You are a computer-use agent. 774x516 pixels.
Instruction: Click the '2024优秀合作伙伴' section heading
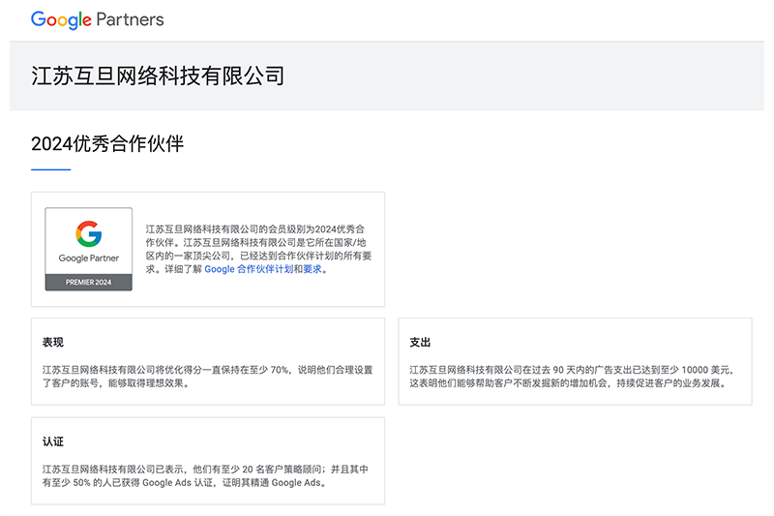tap(107, 144)
